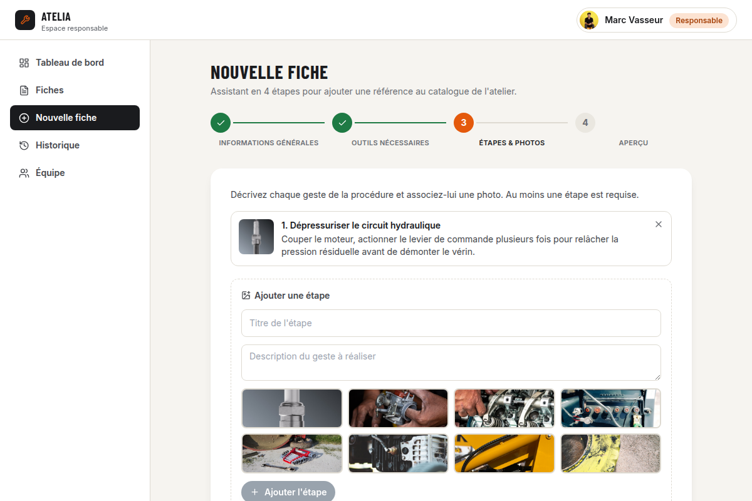Screen dimensions: 752x501
Task: Open Fiches in the sidebar
Action: point(75,90)
